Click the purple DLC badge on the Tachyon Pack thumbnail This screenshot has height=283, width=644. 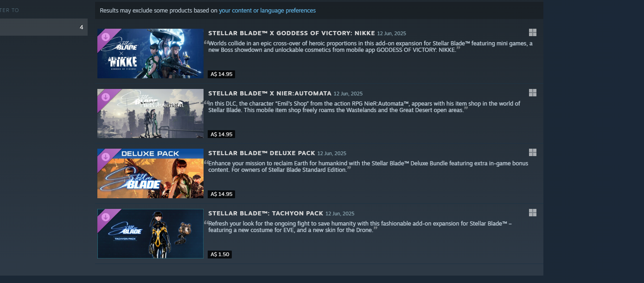[x=106, y=217]
